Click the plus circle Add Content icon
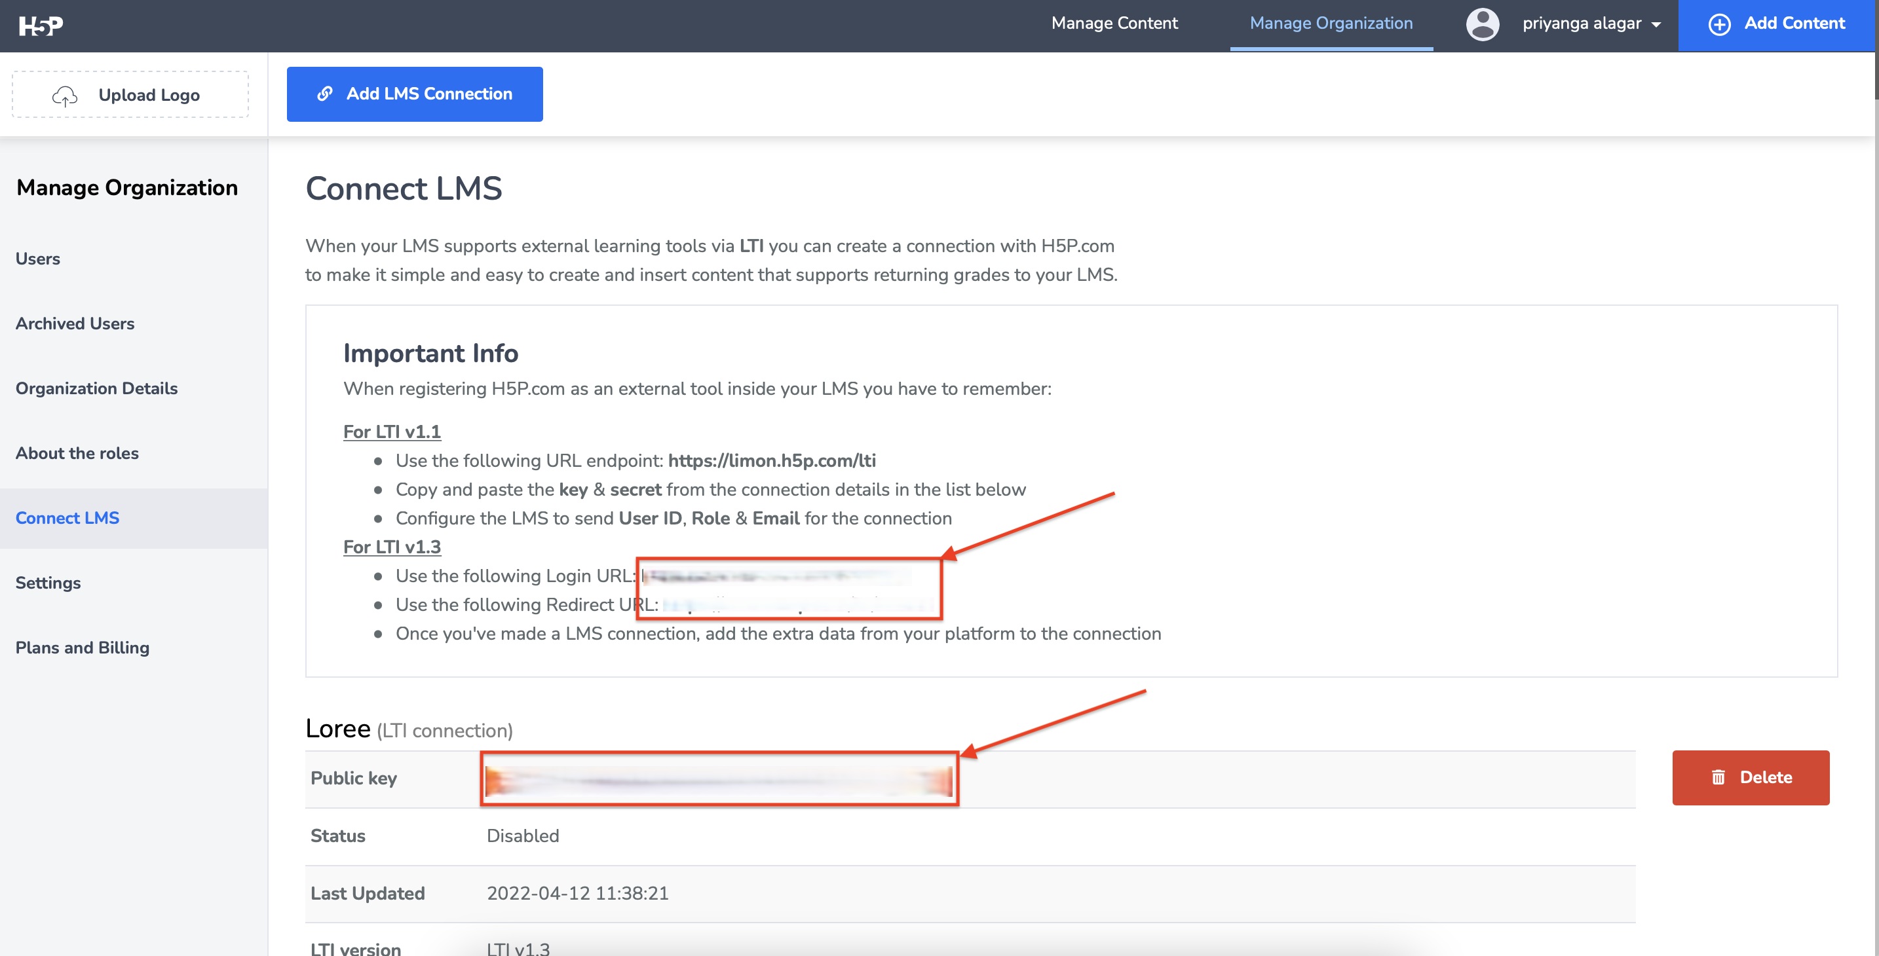This screenshot has width=1879, height=956. point(1718,24)
